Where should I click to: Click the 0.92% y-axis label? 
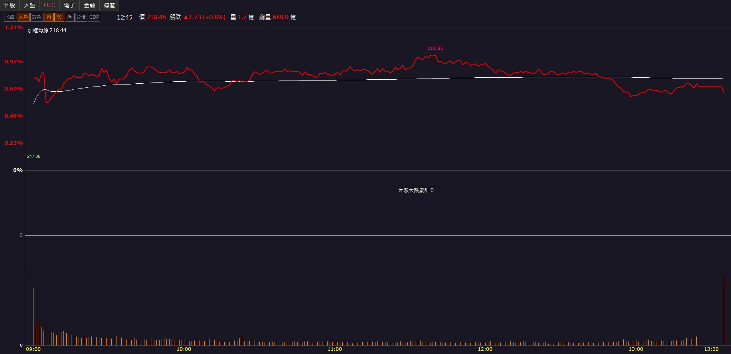click(14, 62)
